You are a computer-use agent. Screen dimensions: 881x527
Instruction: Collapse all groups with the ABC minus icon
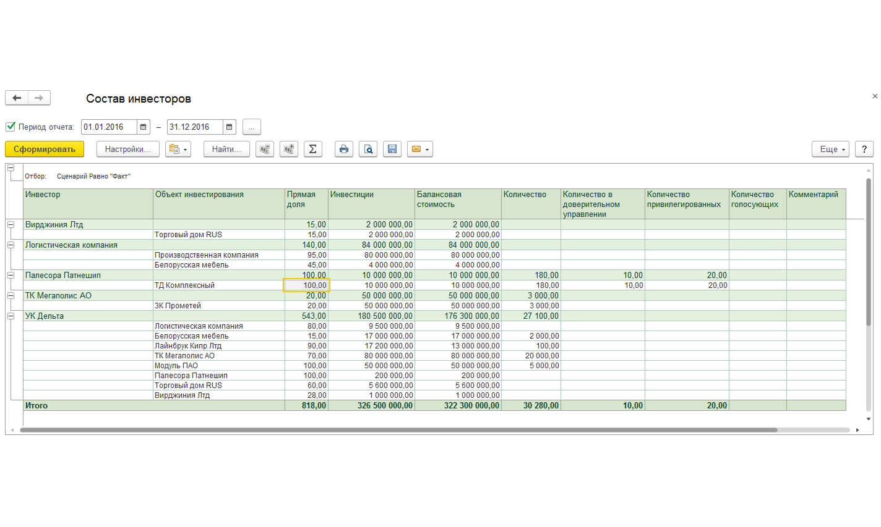(265, 149)
